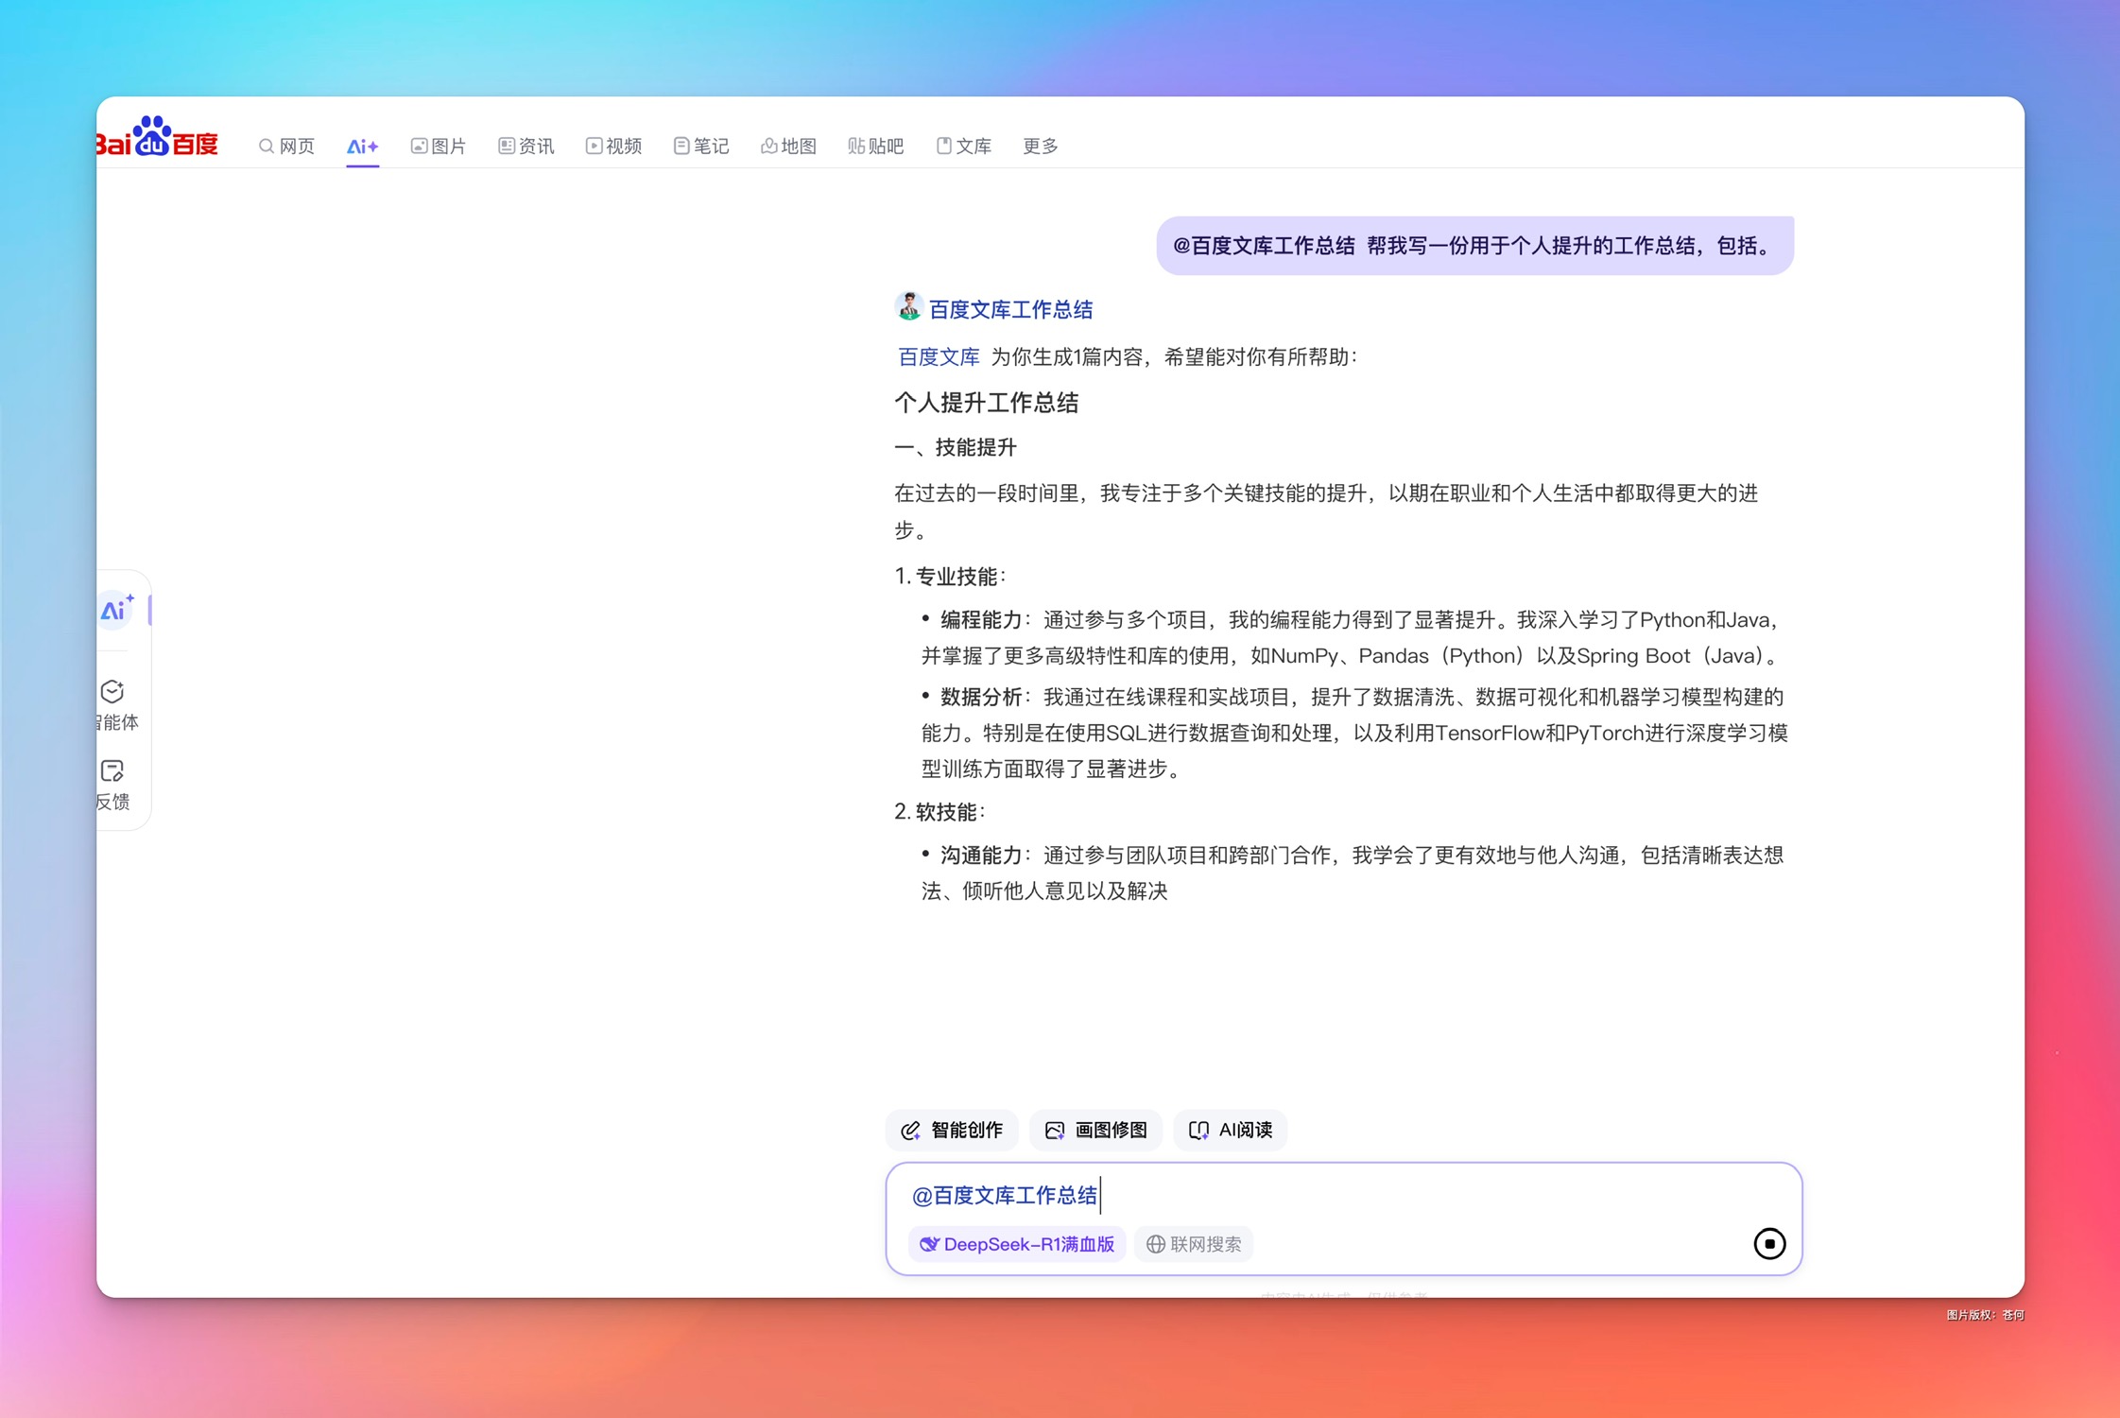Open the 反馈 feedback icon
Viewport: 2120px width, 1418px height.
pyautogui.click(x=112, y=785)
